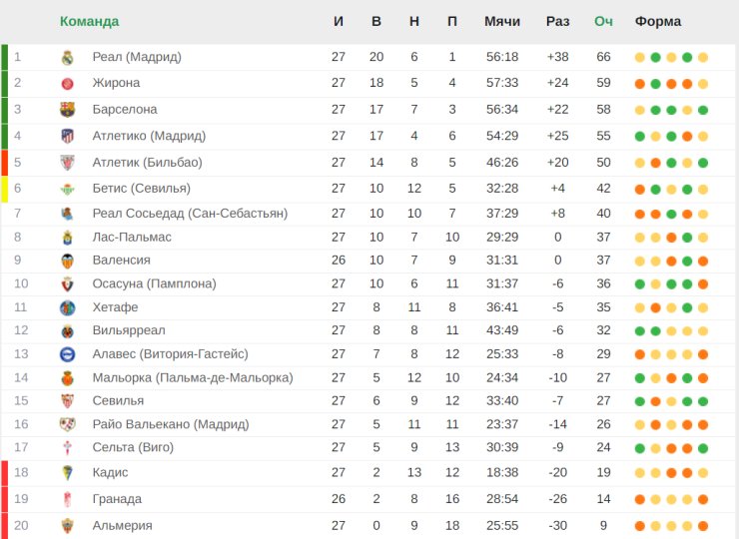This screenshot has width=739, height=539.
Task: Open Реал Сосьедад (Сан-Себастьян) team page
Action: [190, 214]
